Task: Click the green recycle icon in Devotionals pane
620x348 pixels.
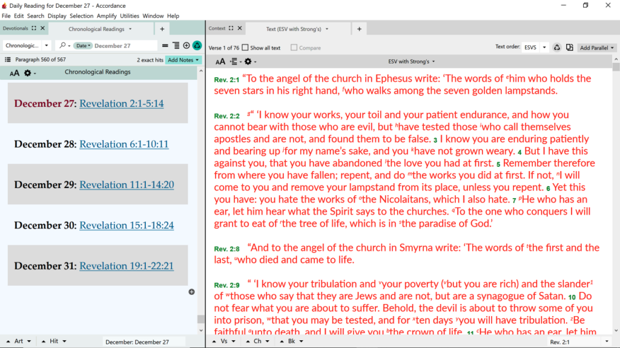Action: 197,46
